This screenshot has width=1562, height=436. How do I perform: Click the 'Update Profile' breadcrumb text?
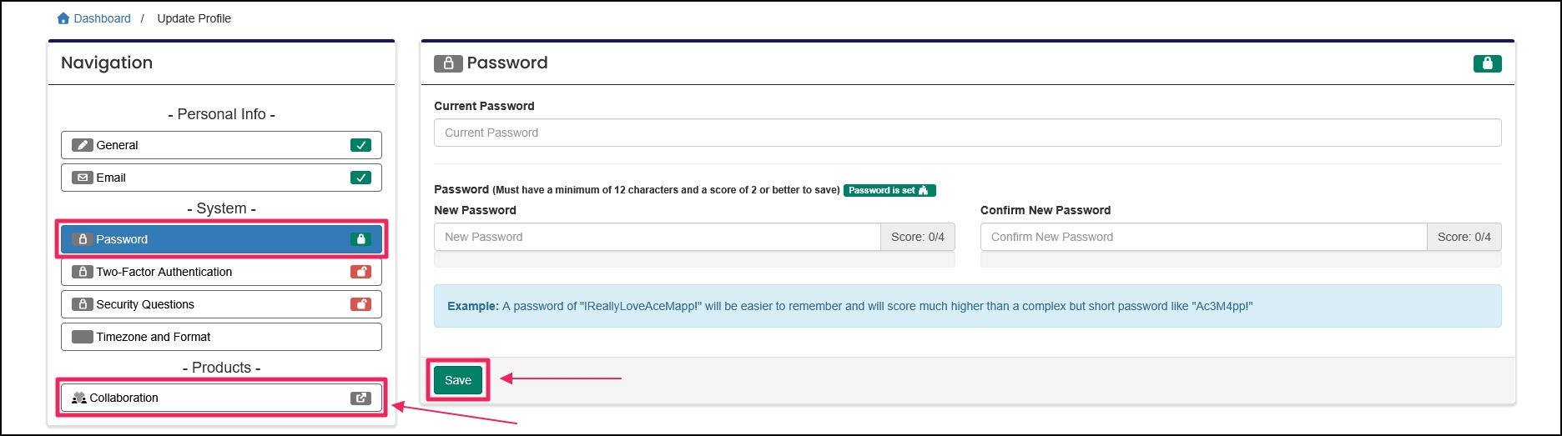[x=194, y=18]
